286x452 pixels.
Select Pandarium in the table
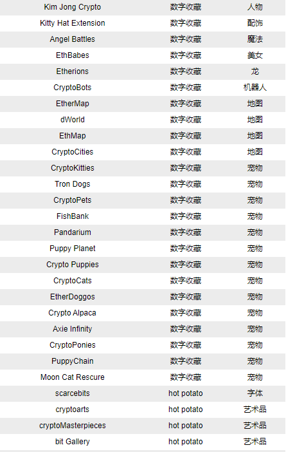(x=72, y=232)
